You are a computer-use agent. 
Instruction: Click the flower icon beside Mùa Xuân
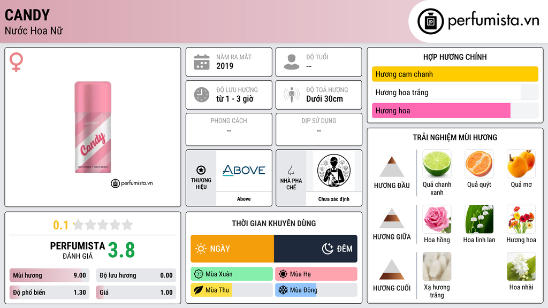pyautogui.click(x=199, y=274)
